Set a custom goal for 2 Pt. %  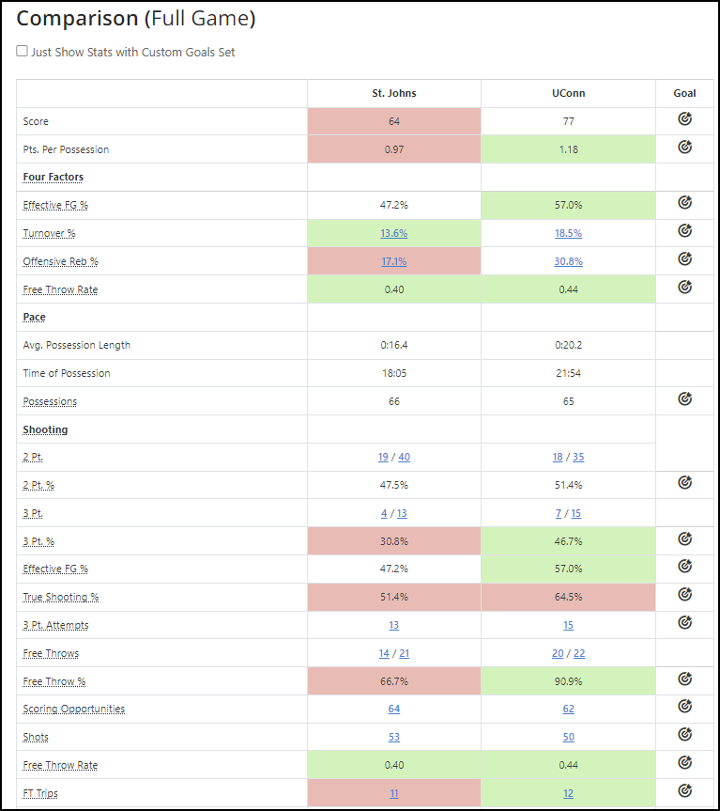point(684,483)
